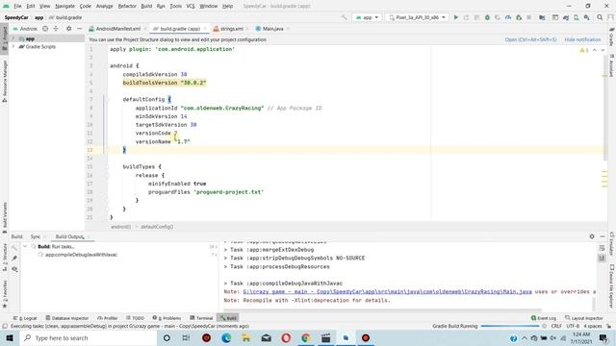Toggle the Gradle side tab on right
The image size is (616, 346).
(x=612, y=37)
